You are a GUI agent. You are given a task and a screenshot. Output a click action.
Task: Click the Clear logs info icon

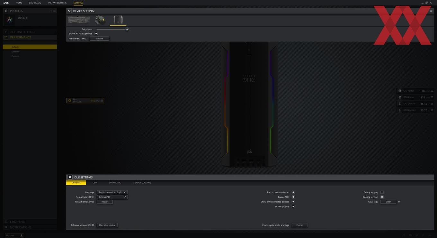(399, 202)
